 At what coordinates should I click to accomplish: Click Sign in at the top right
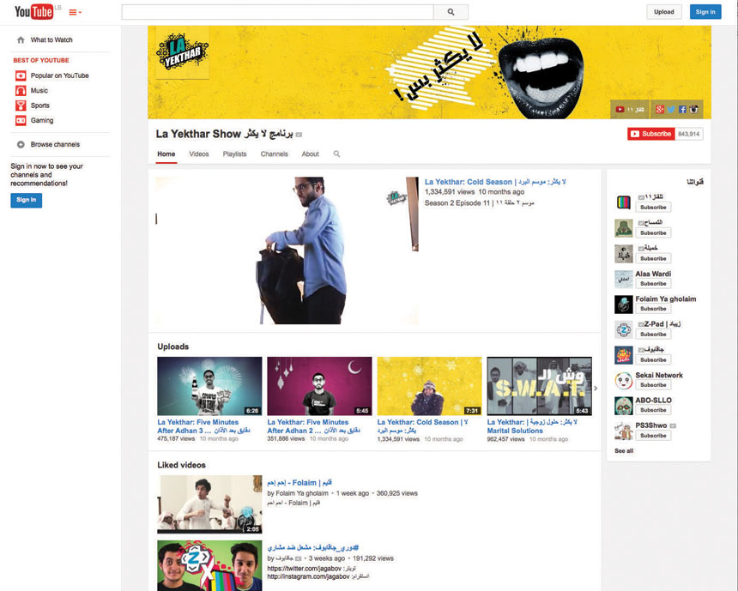pyautogui.click(x=705, y=12)
